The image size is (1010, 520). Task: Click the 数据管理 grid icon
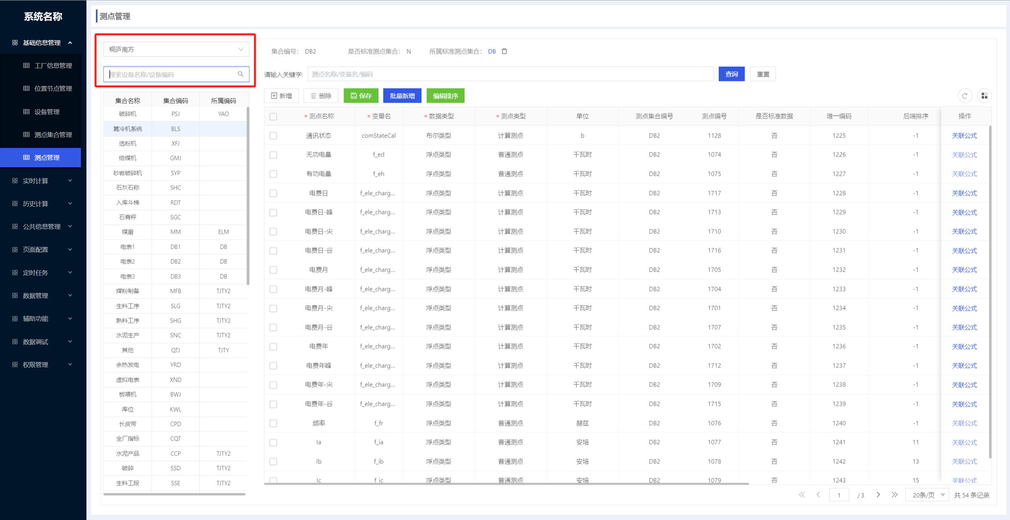click(15, 296)
